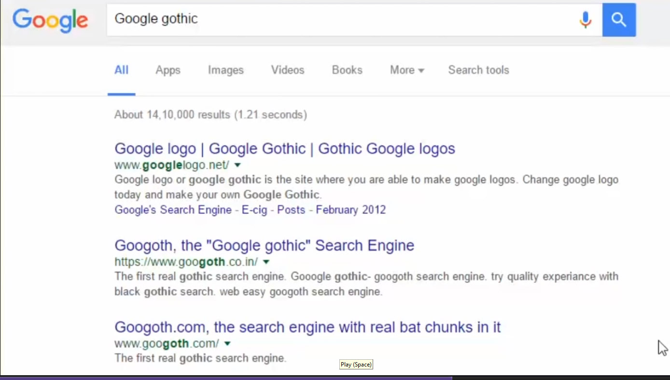Switch to the Images tab
Viewport: 670px width, 380px height.
225,70
